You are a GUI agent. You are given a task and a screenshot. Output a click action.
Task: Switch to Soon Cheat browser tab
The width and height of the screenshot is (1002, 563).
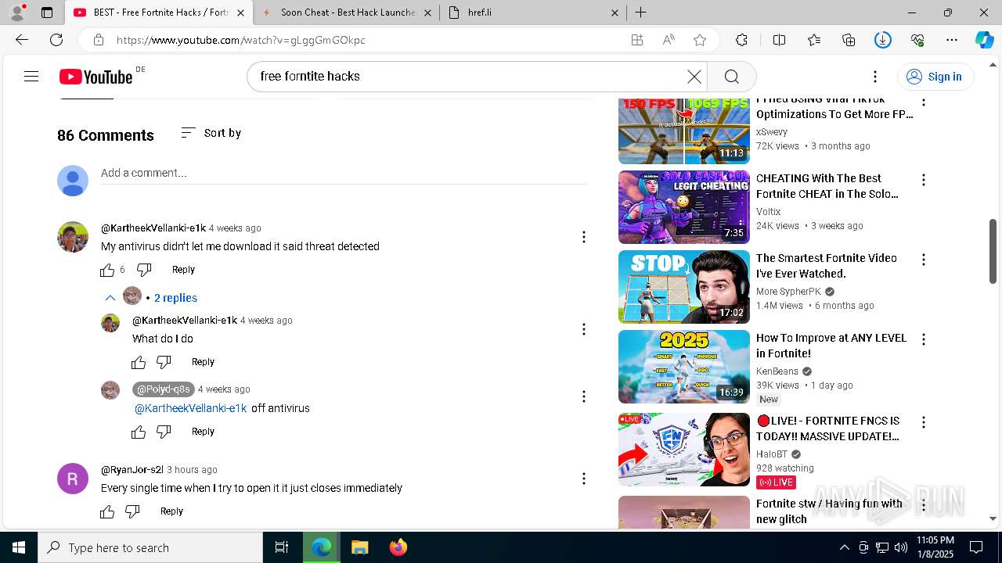click(x=348, y=13)
